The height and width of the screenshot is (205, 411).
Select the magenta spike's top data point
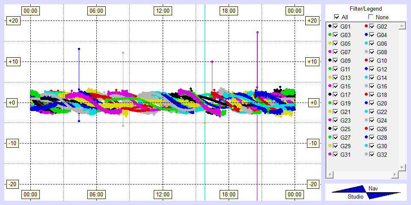point(257,32)
